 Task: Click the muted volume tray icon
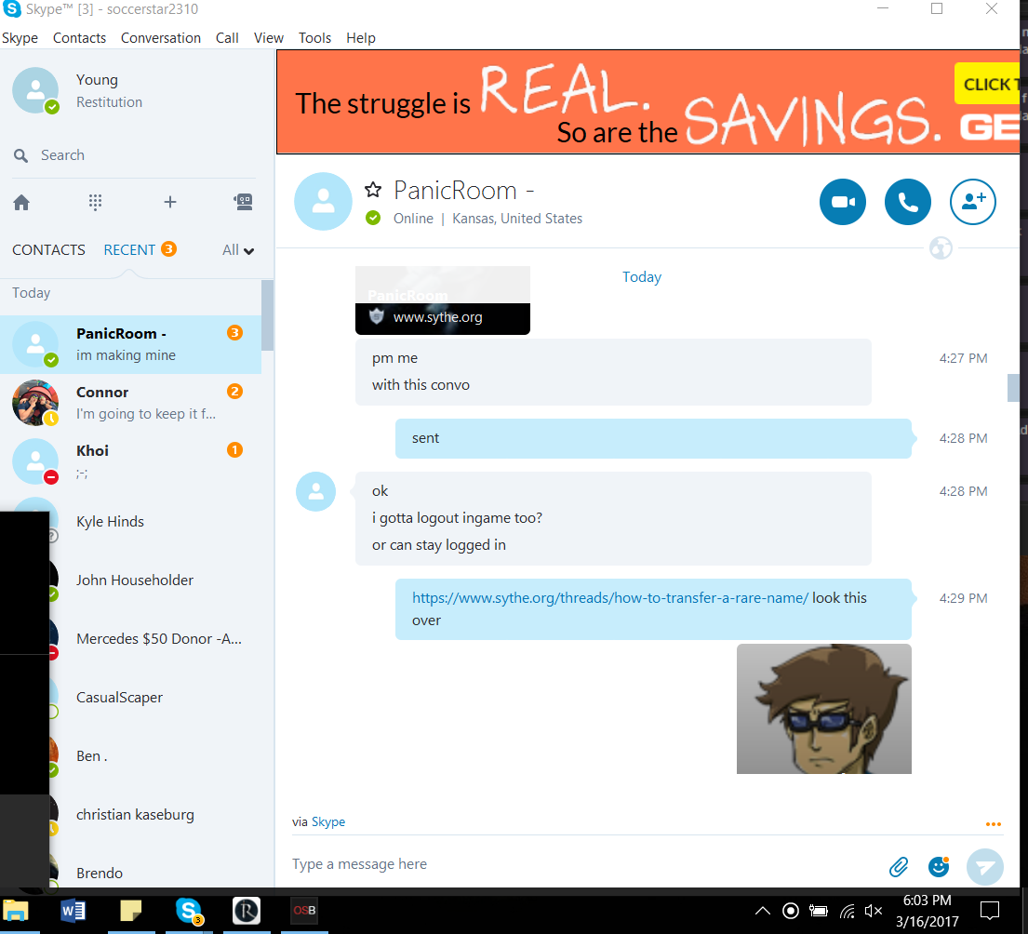coord(874,911)
